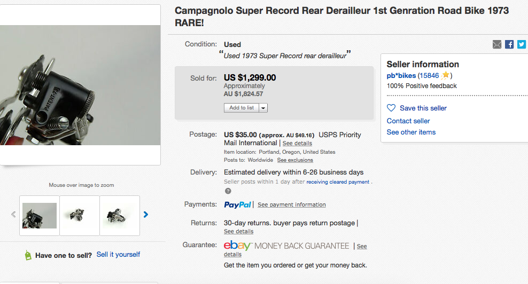
Task: Select the second derailleur thumbnail
Action: [80, 216]
